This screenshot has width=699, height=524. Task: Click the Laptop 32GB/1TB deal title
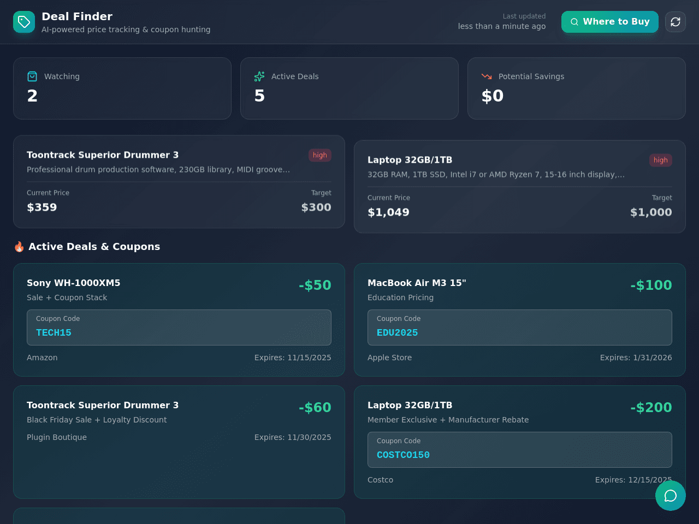(x=410, y=405)
